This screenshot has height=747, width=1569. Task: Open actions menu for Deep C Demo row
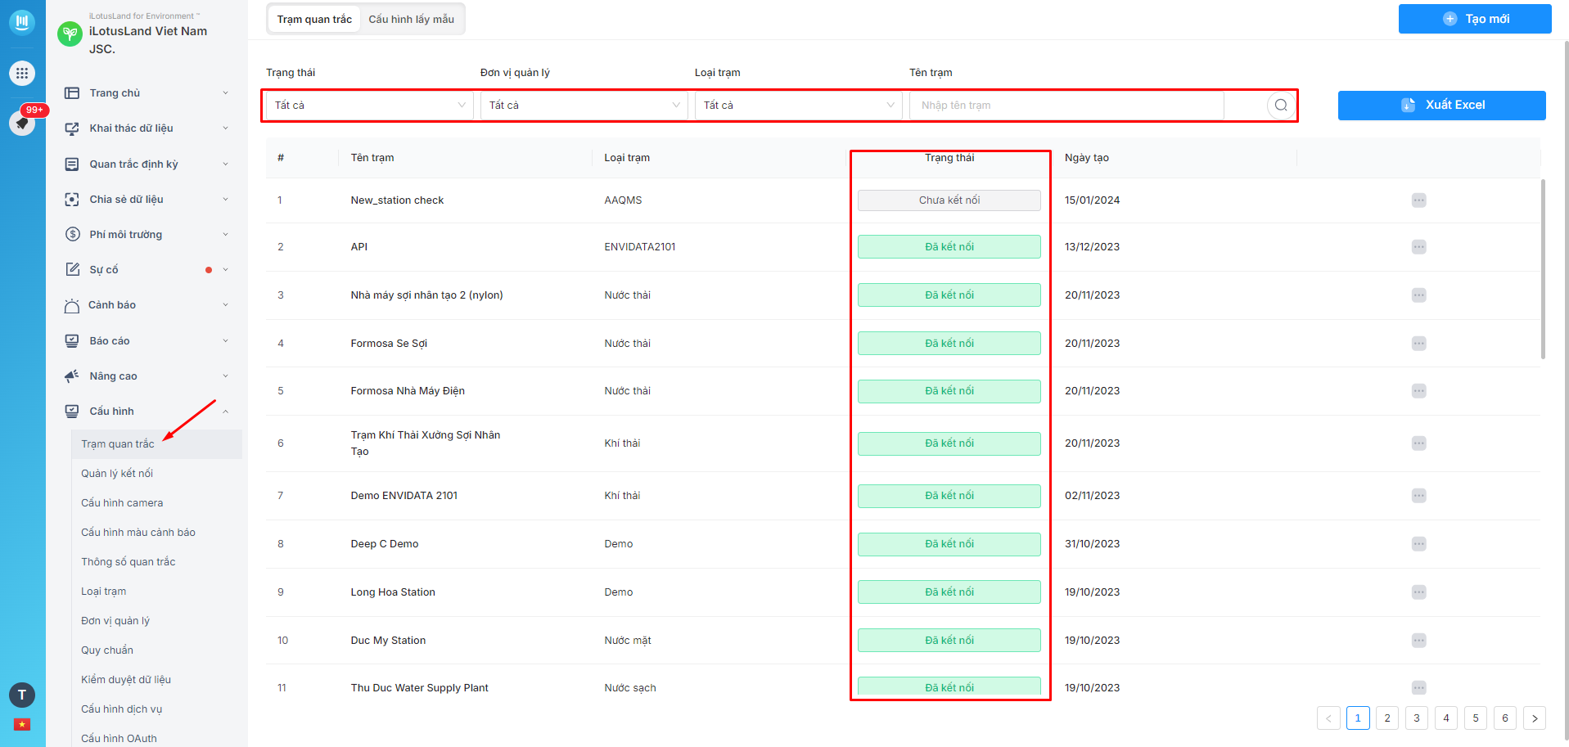1418,544
